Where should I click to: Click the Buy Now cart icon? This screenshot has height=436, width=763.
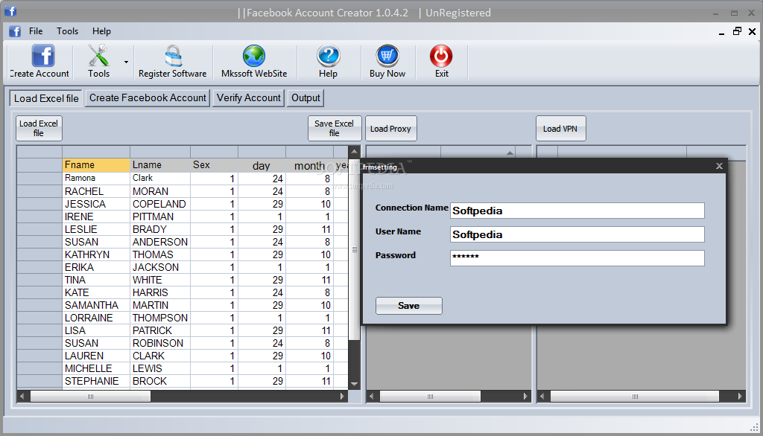coord(387,55)
